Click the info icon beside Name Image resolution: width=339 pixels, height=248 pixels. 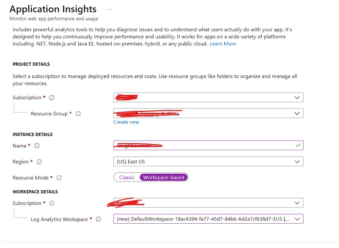(37, 146)
